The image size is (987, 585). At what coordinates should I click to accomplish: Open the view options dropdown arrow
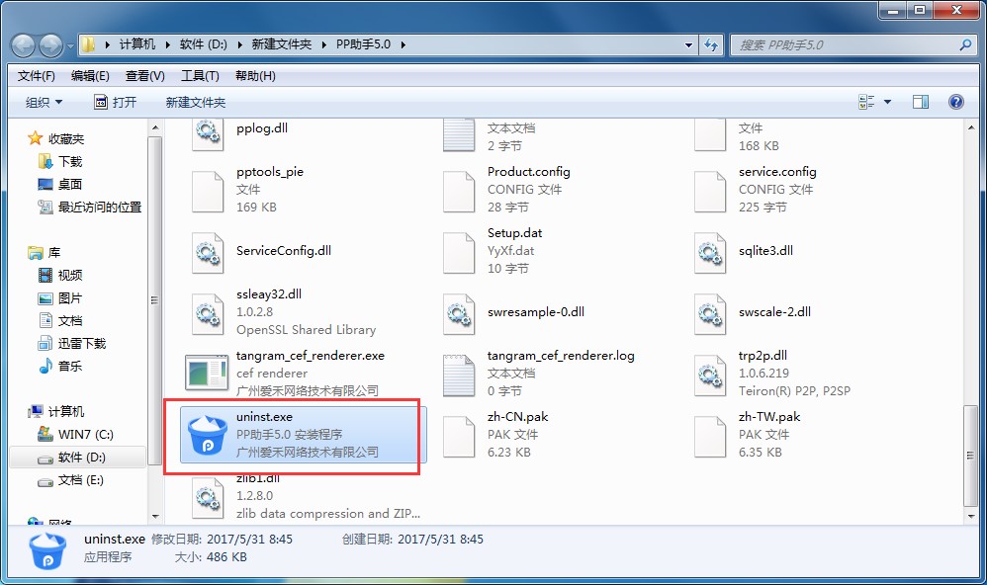[x=887, y=102]
